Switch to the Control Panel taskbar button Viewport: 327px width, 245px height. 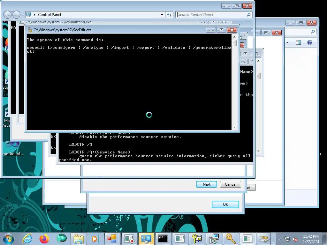click(x=146, y=239)
